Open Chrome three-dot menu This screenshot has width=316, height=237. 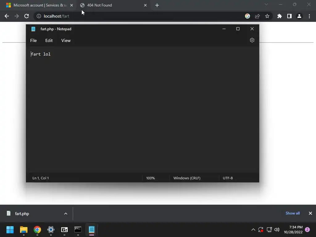[309, 16]
